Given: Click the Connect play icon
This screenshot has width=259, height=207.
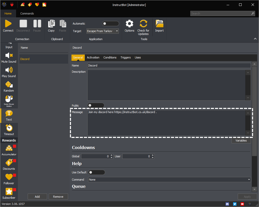Looking at the screenshot, I should tap(8, 24).
